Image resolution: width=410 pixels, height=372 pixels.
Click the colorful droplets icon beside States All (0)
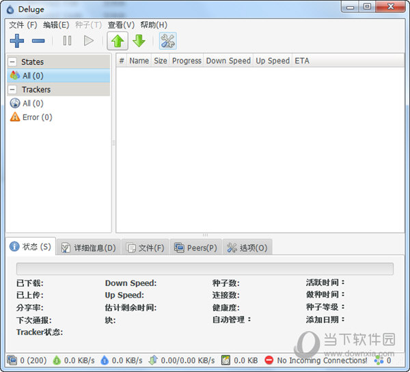[15, 76]
